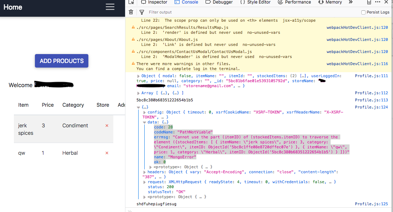Click the ResultsMap.js warning icon
The image size is (393, 212).
[133, 27]
